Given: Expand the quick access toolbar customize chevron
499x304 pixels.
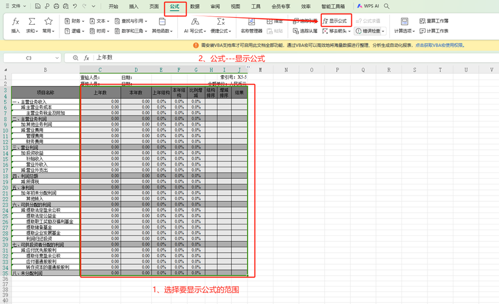Looking at the screenshot, I should (x=93, y=6).
